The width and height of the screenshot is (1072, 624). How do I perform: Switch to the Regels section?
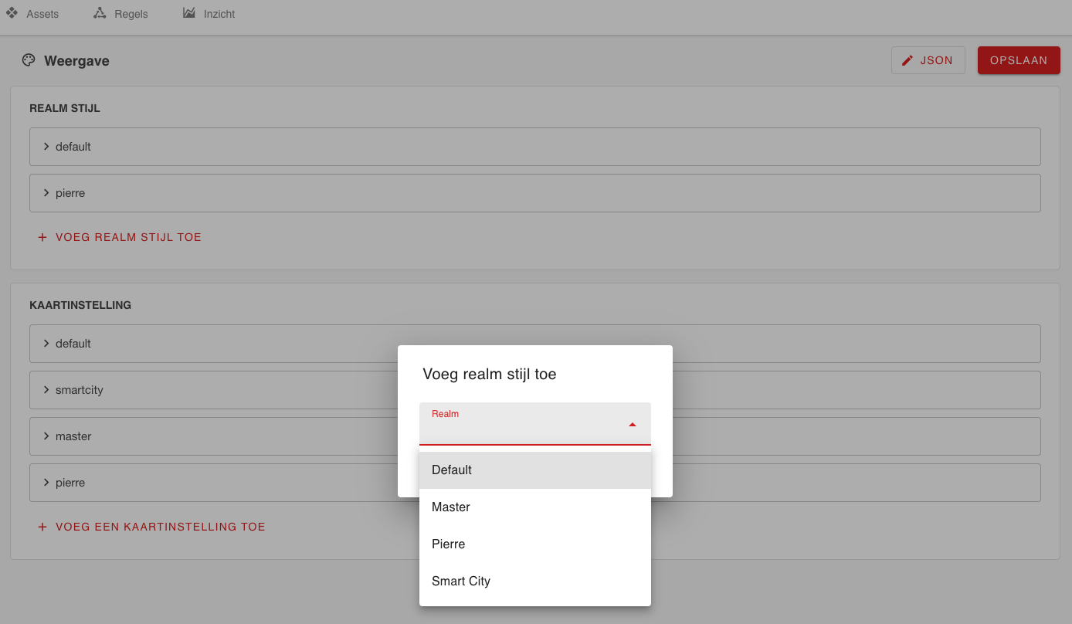pyautogui.click(x=120, y=13)
